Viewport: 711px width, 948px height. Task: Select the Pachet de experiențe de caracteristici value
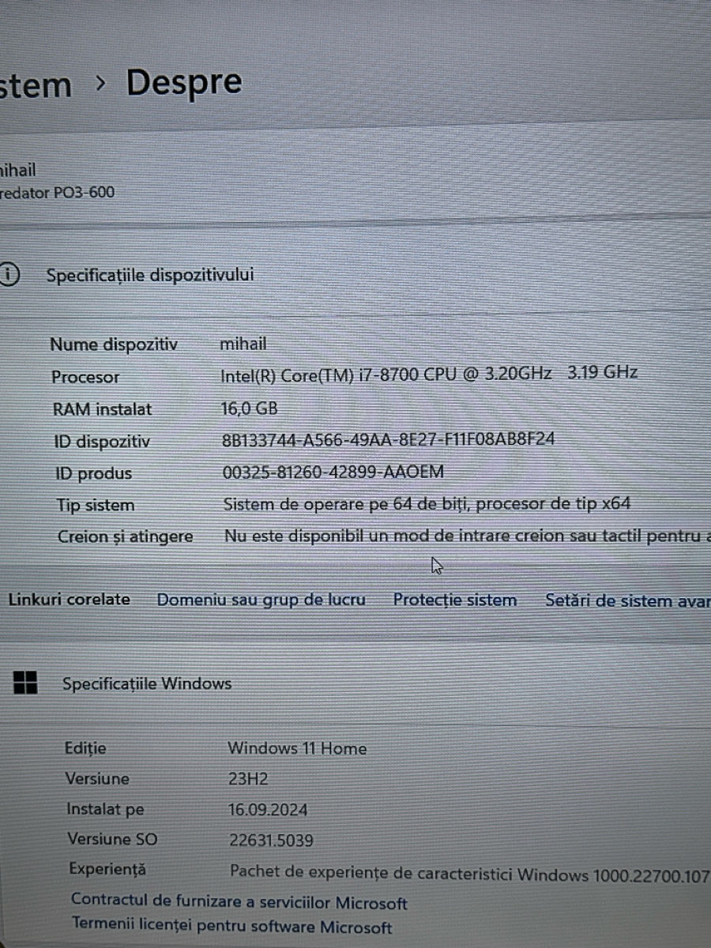470,874
